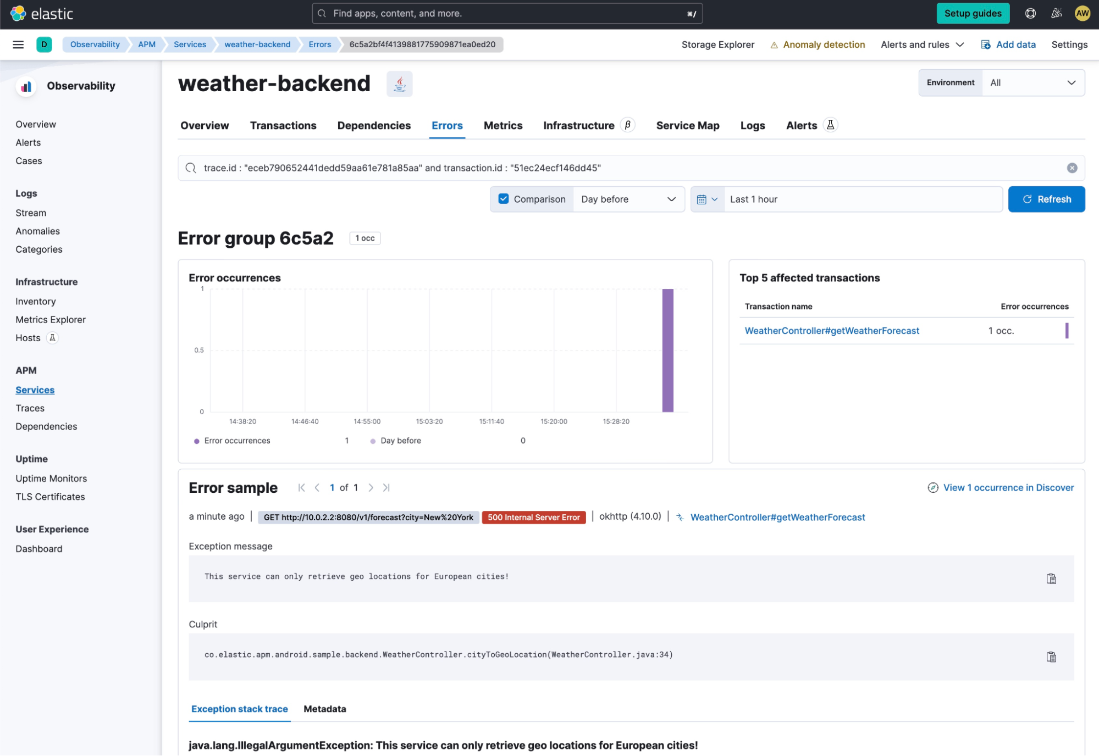
Task: Switch to the Metadata tab in error sample
Action: pyautogui.click(x=325, y=708)
